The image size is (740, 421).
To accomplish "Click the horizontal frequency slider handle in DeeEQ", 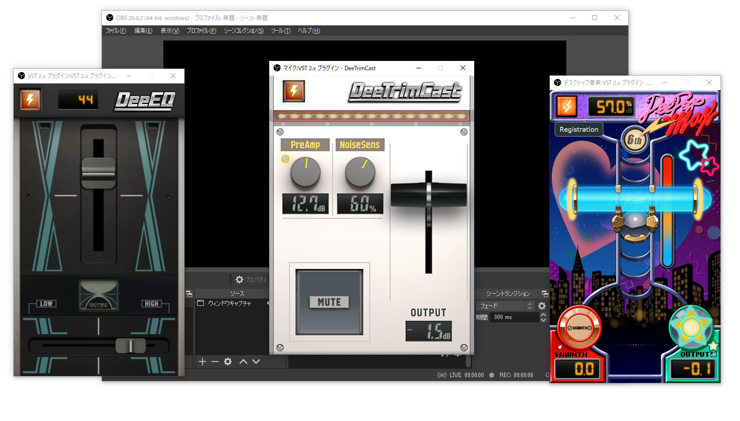I will [131, 345].
